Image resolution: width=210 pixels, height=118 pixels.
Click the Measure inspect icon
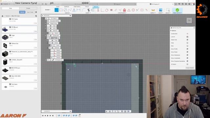(153, 10)
